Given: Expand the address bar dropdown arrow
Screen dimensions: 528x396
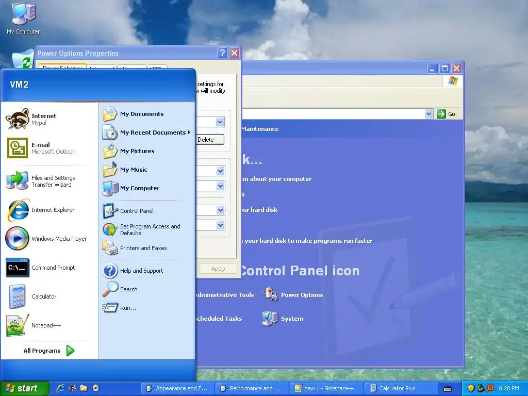Looking at the screenshot, I should coord(428,114).
